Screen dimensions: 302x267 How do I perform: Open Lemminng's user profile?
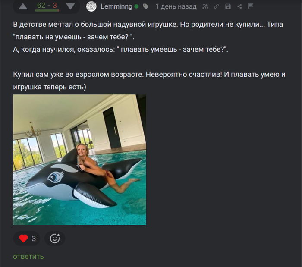tap(116, 6)
